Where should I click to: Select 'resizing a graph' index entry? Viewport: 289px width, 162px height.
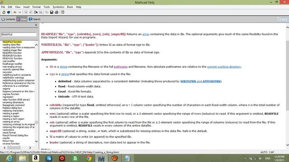pos(11,113)
